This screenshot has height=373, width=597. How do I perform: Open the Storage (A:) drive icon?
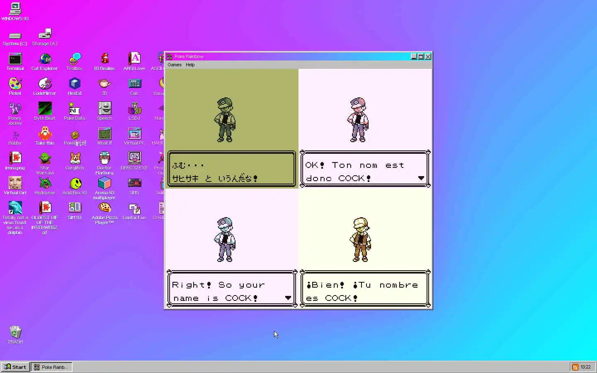(x=45, y=37)
